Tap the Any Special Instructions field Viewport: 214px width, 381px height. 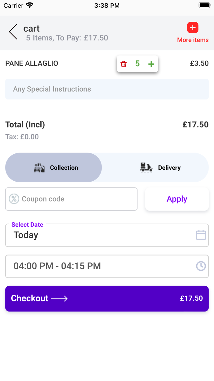[x=107, y=89]
